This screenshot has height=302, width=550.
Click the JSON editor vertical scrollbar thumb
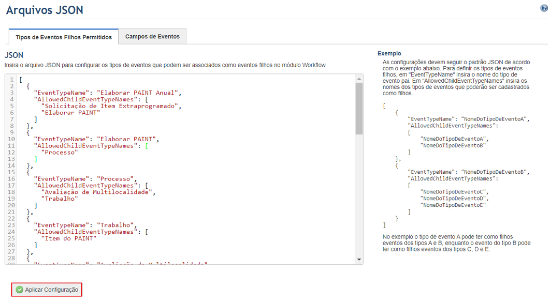click(x=359, y=109)
